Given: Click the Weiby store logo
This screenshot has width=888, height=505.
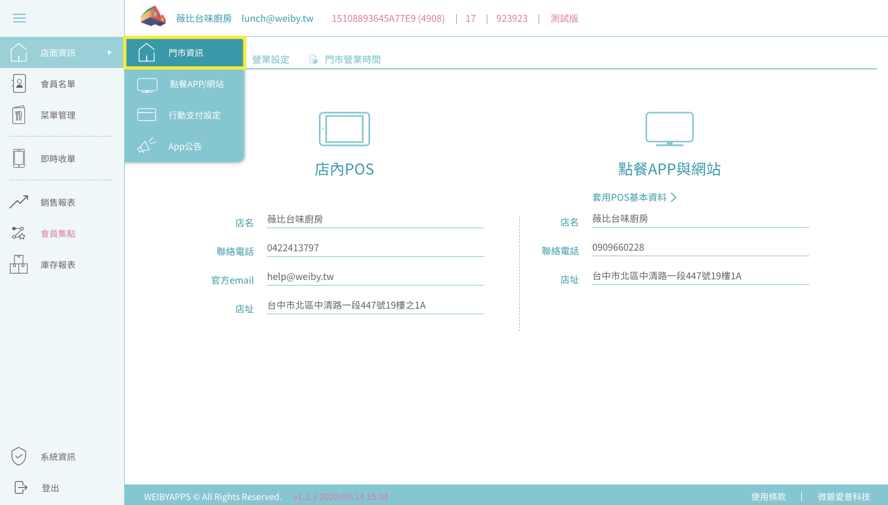Looking at the screenshot, I should (x=153, y=17).
